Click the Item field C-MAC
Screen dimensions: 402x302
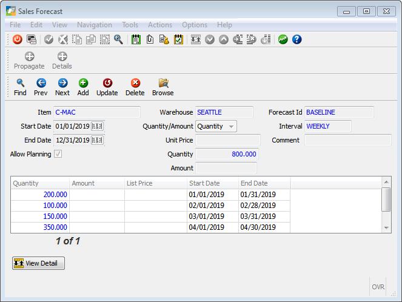coord(97,112)
